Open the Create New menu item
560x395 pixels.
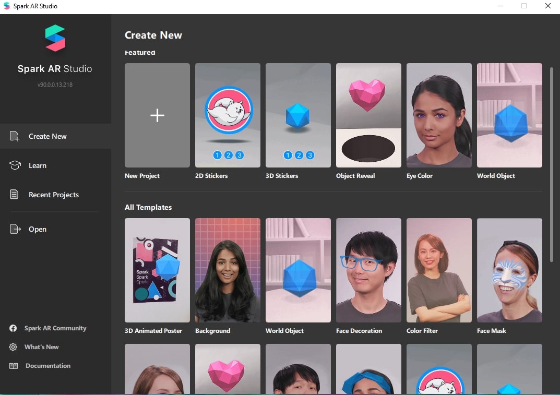55,136
